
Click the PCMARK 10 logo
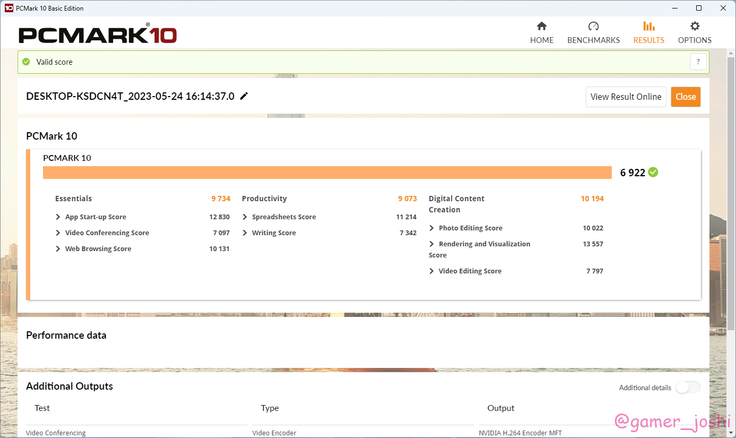click(x=98, y=35)
